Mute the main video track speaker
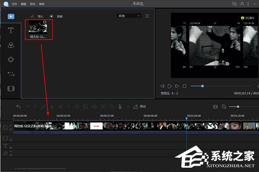The height and width of the screenshot is (172, 259). point(11,126)
